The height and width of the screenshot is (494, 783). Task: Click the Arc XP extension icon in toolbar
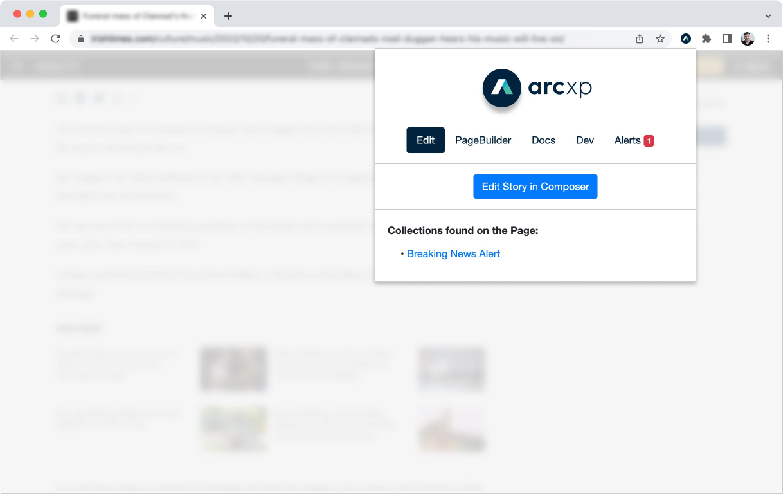pos(686,39)
